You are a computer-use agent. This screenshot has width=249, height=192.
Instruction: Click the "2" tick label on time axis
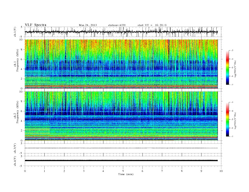64,171
